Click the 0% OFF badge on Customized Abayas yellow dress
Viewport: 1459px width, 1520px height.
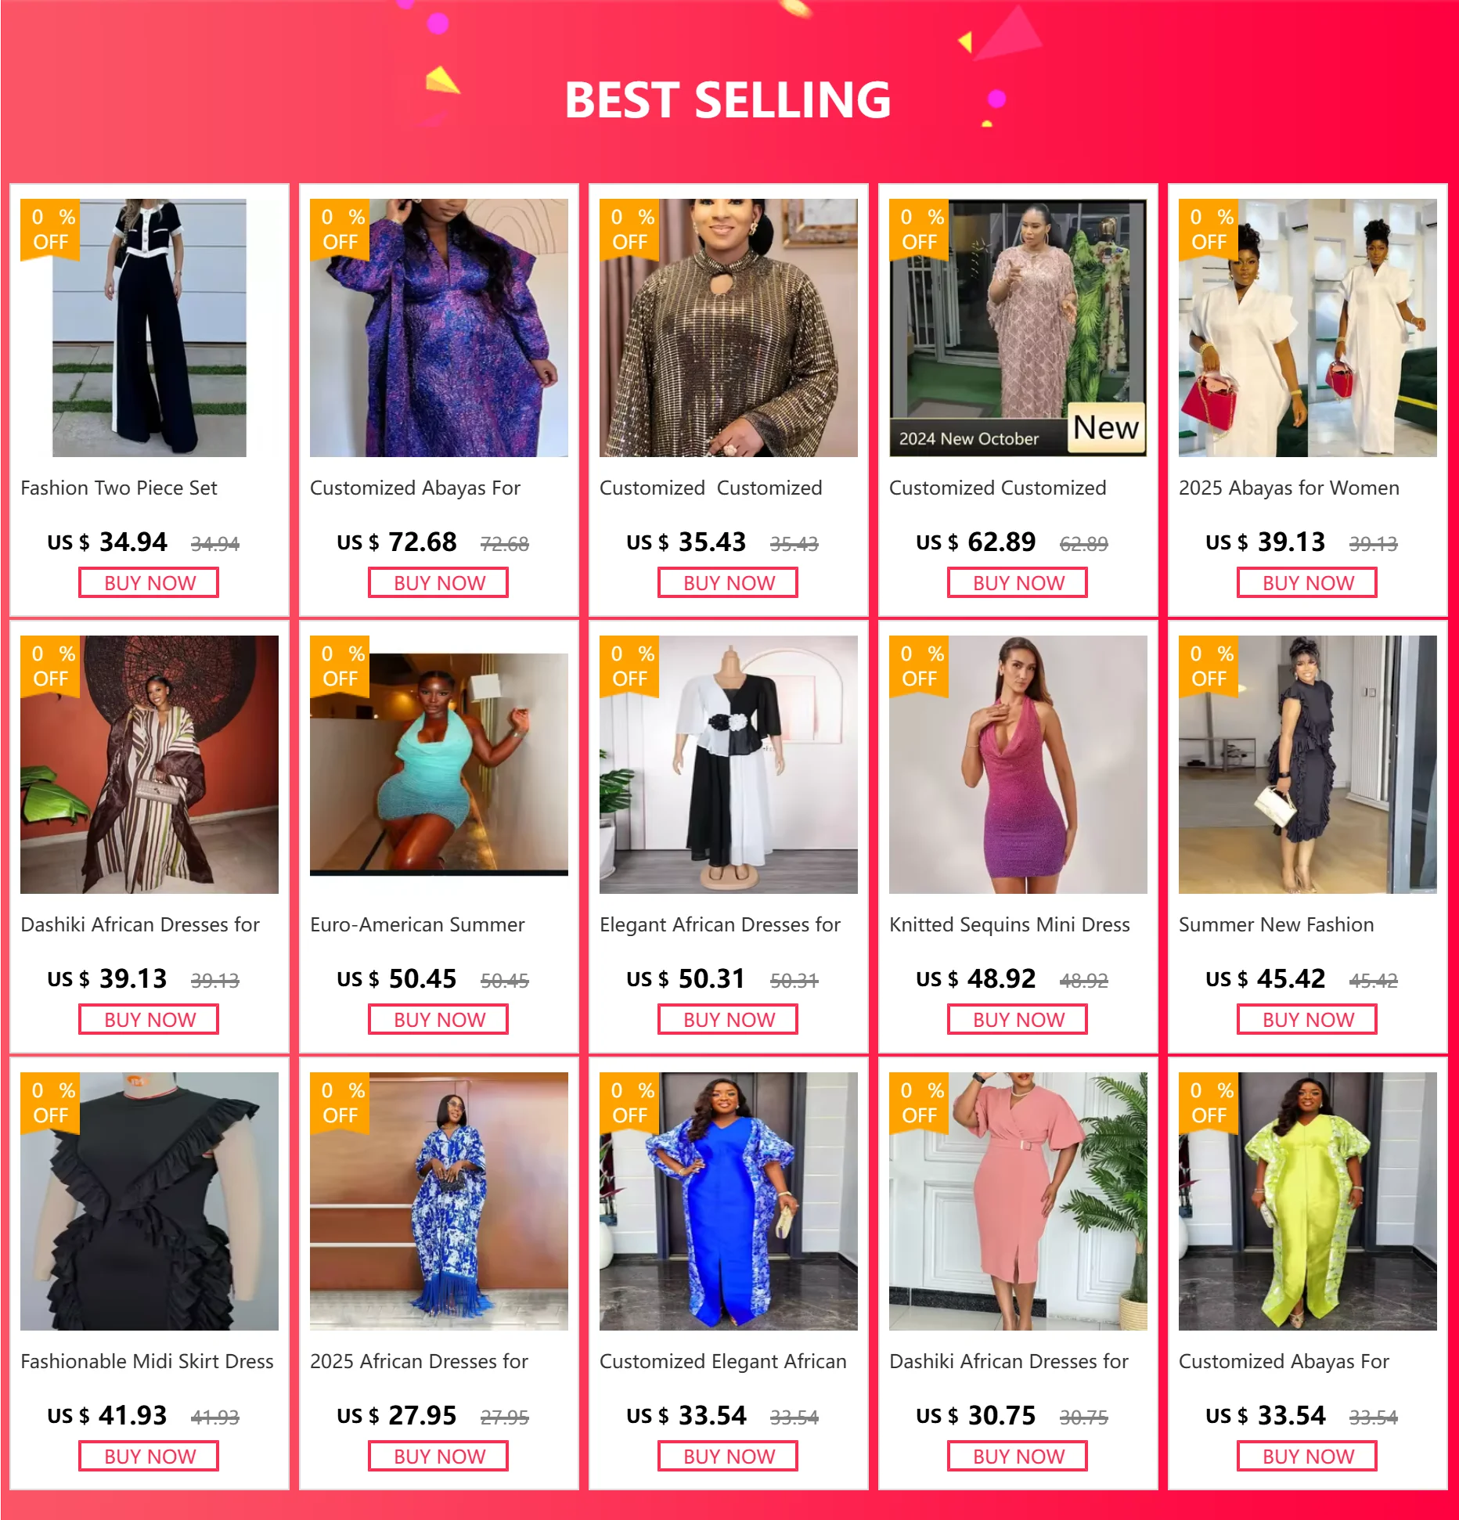click(x=1209, y=1102)
